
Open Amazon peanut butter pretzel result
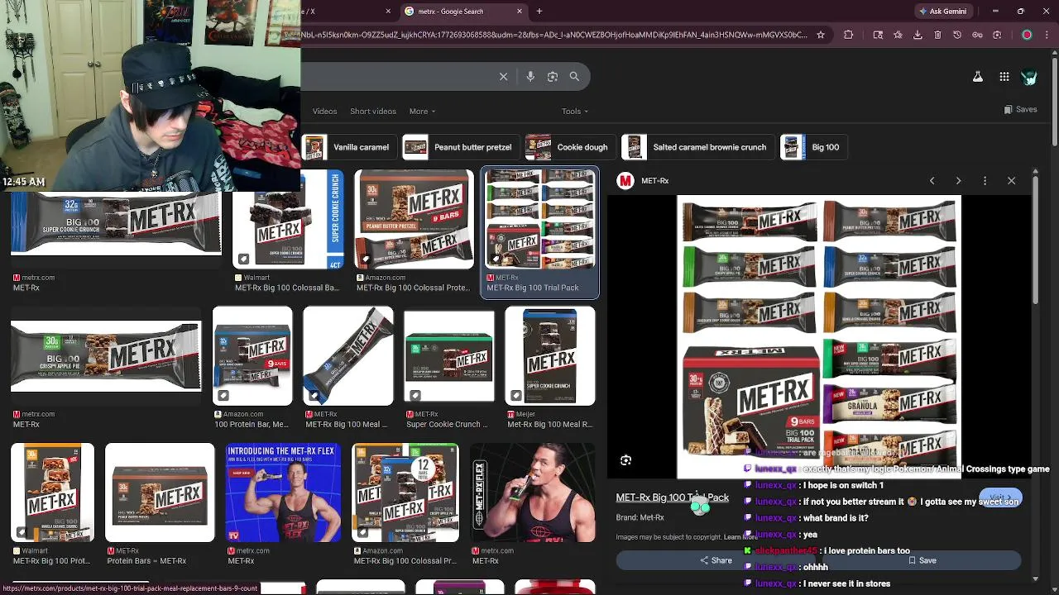click(414, 219)
